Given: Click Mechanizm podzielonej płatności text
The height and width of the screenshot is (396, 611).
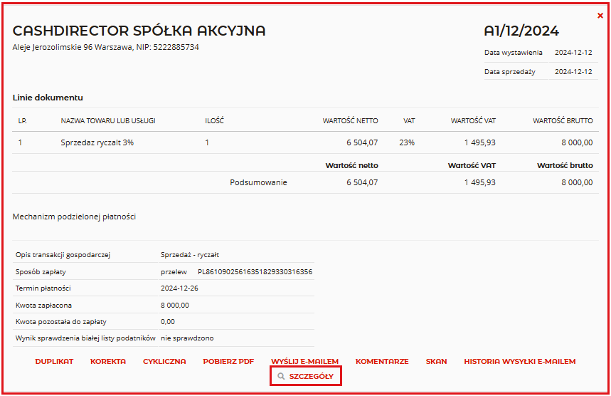Looking at the screenshot, I should (x=74, y=217).
